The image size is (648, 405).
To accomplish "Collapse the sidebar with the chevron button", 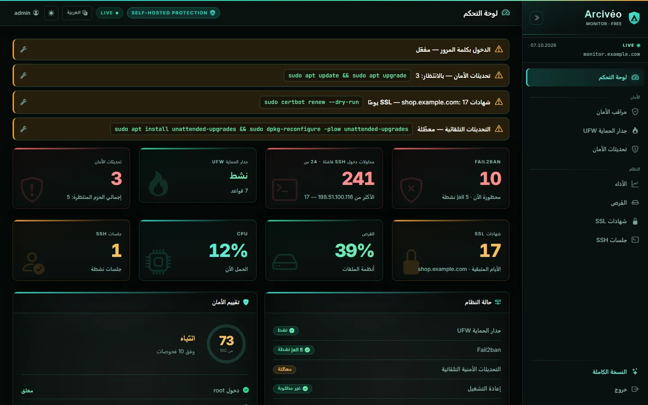I will (536, 18).
